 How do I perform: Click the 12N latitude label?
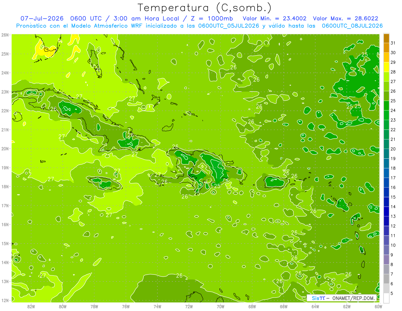[5, 300]
